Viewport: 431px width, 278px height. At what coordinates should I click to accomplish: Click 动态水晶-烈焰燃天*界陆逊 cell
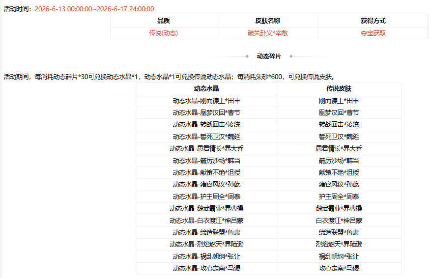(x=206, y=244)
